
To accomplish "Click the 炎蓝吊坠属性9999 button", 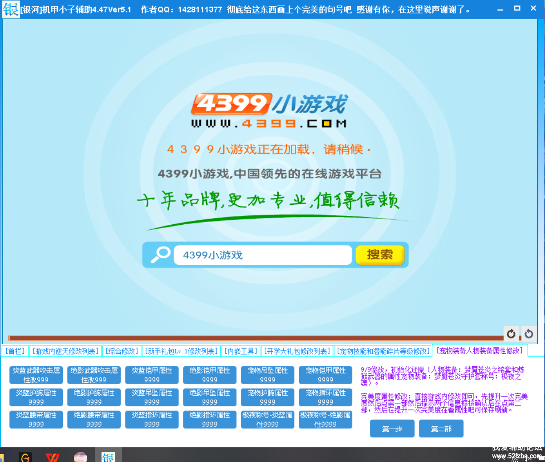I will (152, 397).
